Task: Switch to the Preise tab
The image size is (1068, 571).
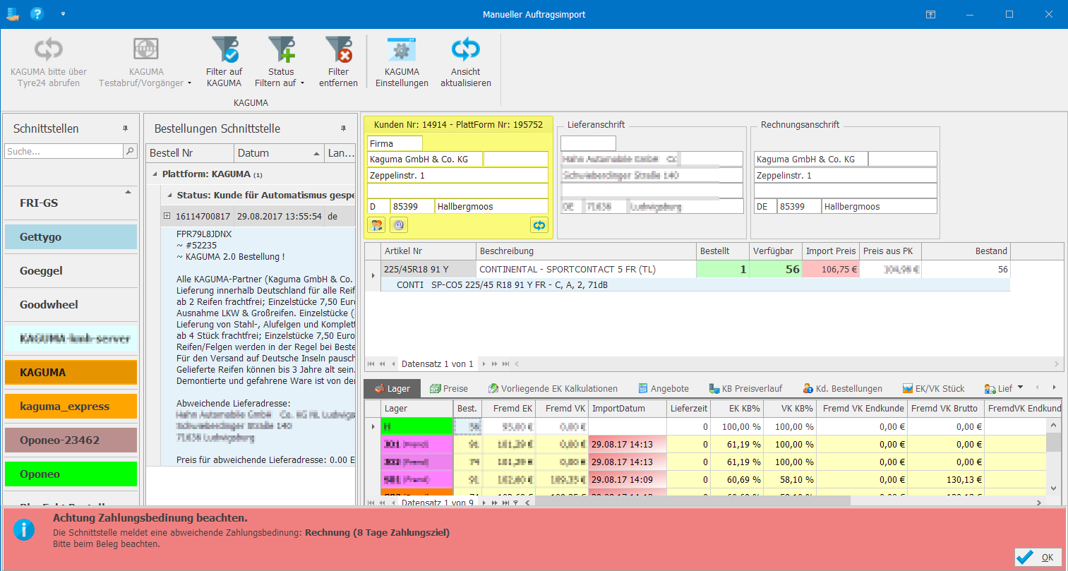Action: click(x=449, y=388)
